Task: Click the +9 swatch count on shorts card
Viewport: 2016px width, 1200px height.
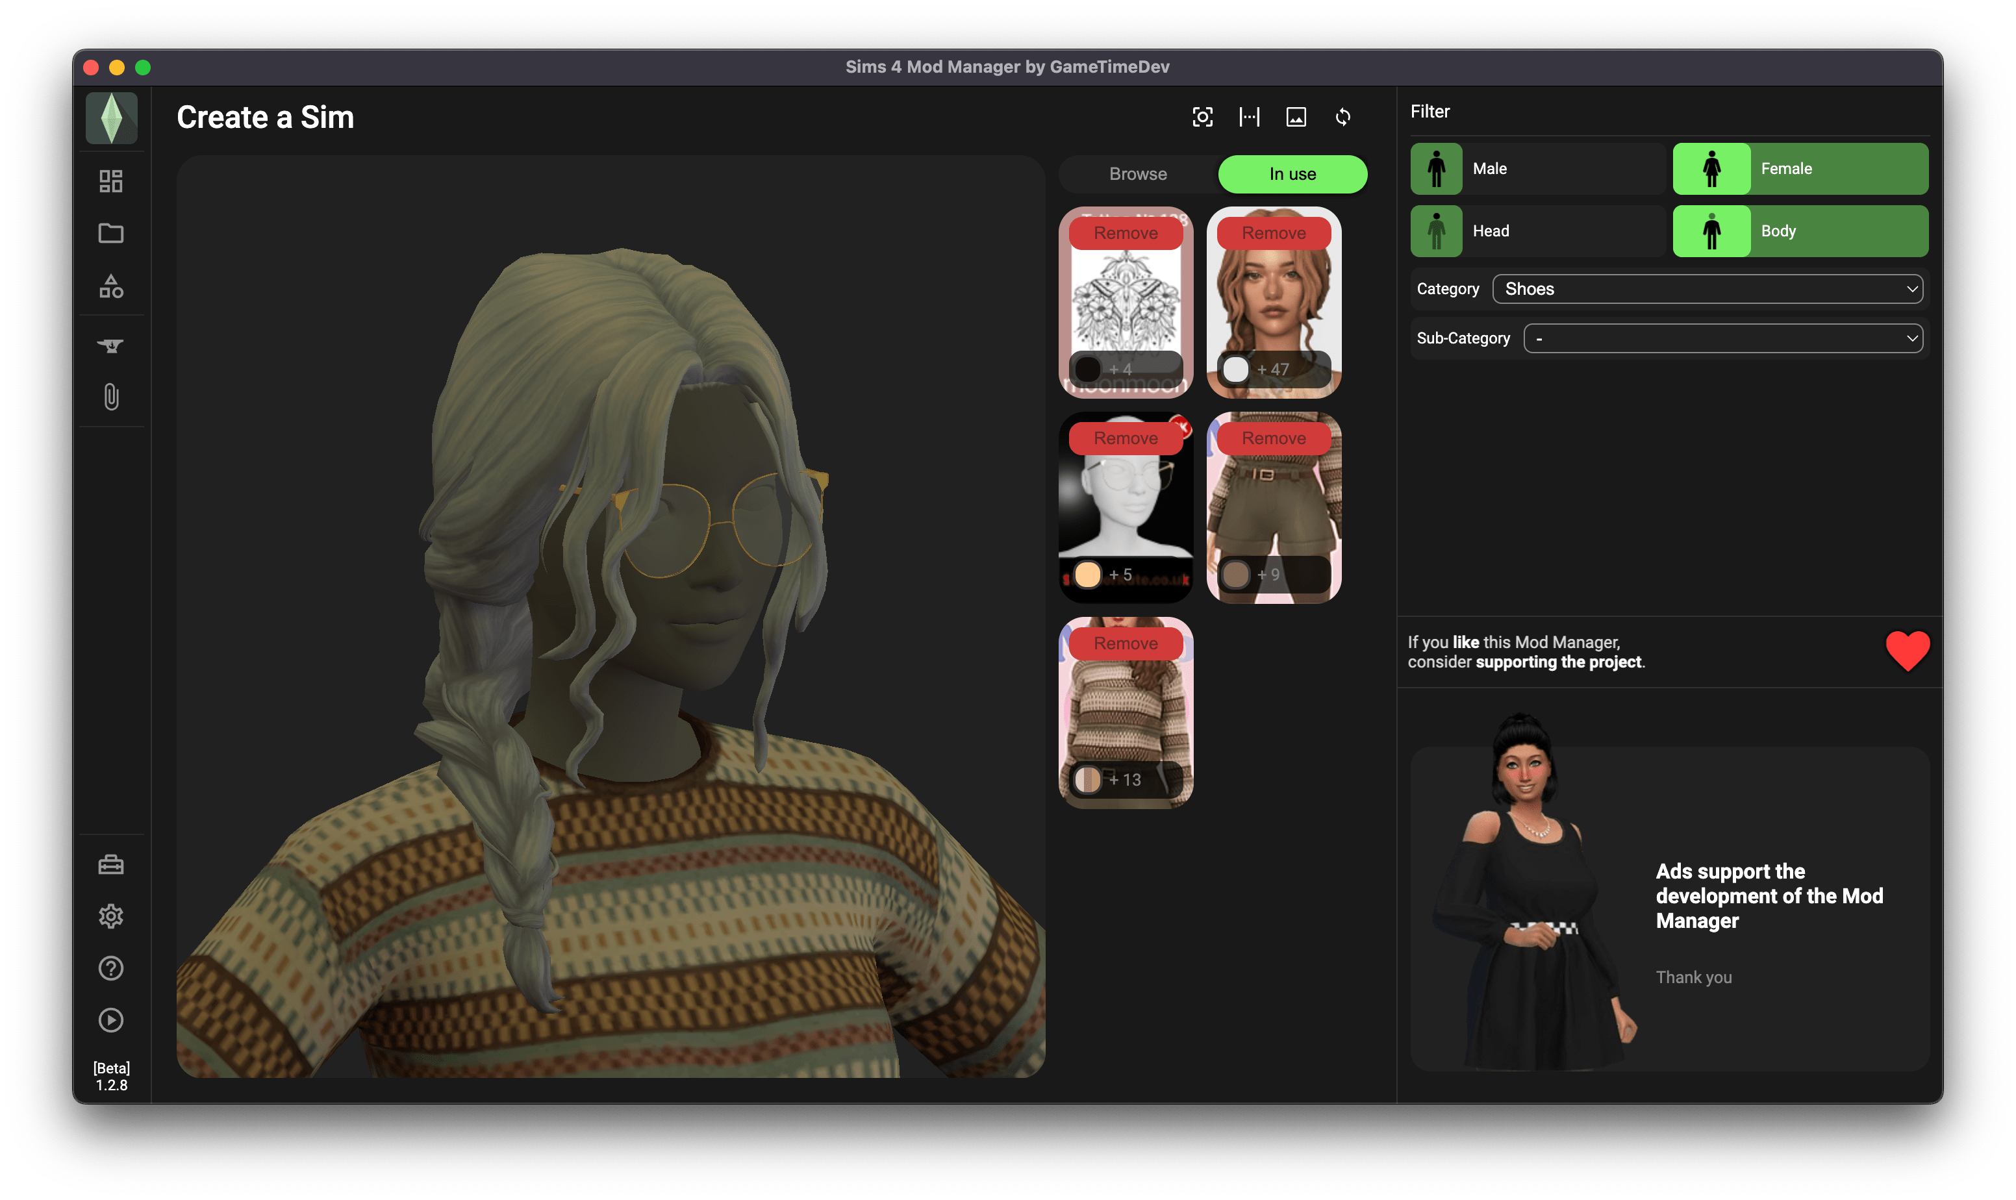Action: pyautogui.click(x=1269, y=575)
